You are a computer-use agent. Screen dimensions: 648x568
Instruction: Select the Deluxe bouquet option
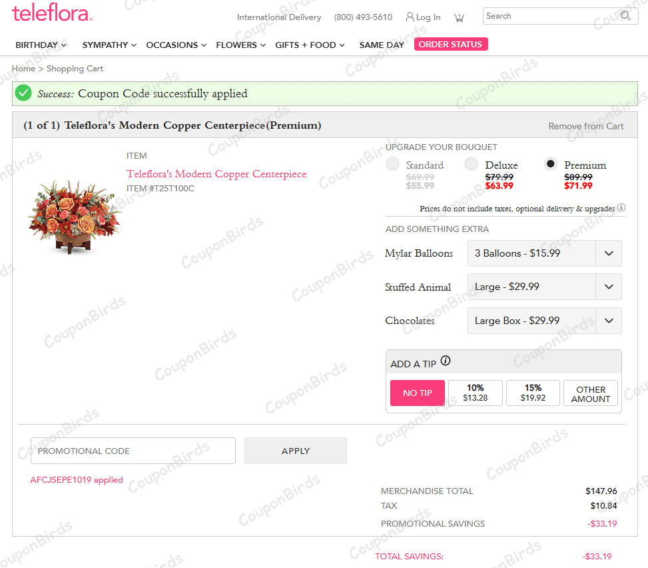471,163
